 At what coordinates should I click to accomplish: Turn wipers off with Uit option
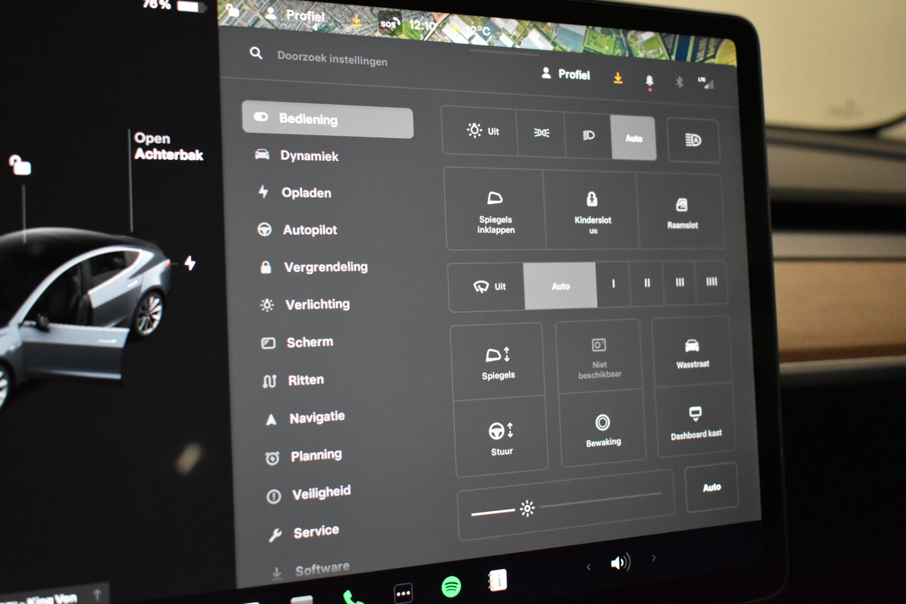489,287
